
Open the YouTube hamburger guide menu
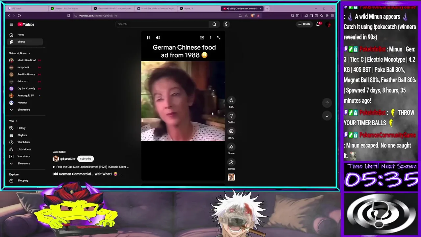coord(11,24)
